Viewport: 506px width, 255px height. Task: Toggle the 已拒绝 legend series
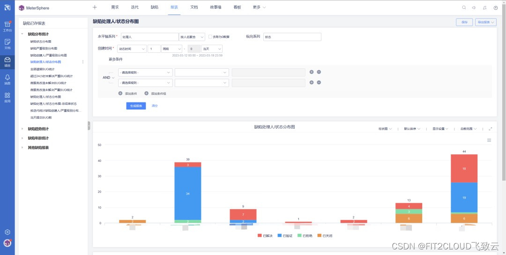[305, 236]
